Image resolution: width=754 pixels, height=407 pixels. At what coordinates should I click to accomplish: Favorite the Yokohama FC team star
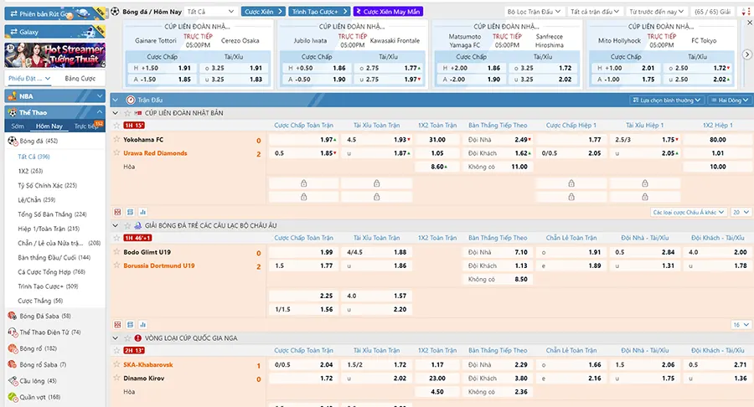pyautogui.click(x=116, y=139)
